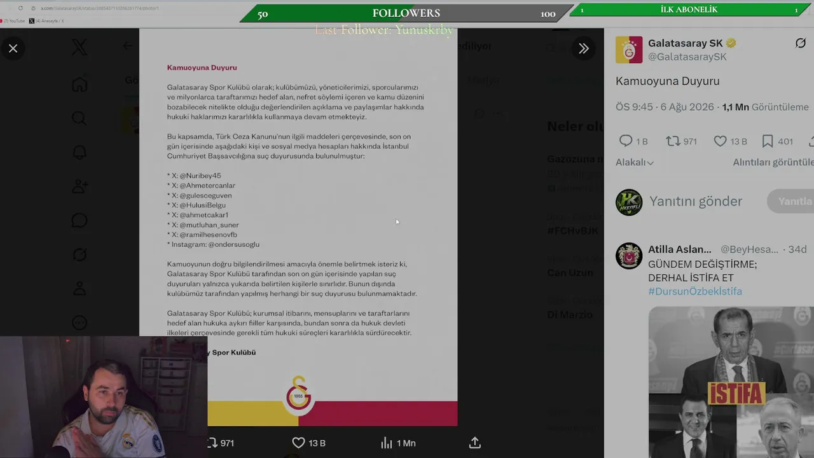The image size is (814, 458).
Task: Open Search from the X sidebar
Action: tap(79, 118)
